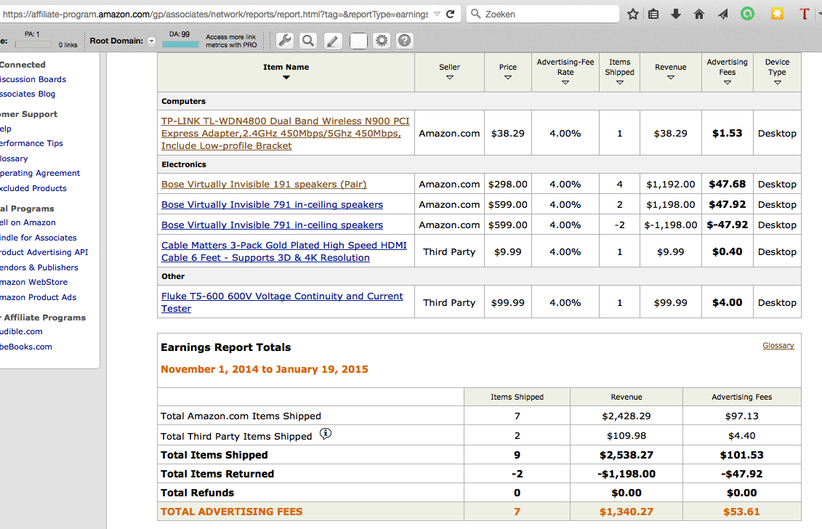
Task: Open Bose 791 speakers link with -2 shipped
Action: pos(272,225)
